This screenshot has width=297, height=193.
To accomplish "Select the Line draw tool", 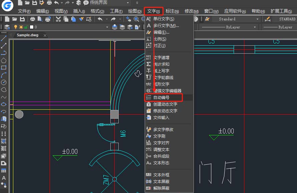I will (x=4, y=39).
